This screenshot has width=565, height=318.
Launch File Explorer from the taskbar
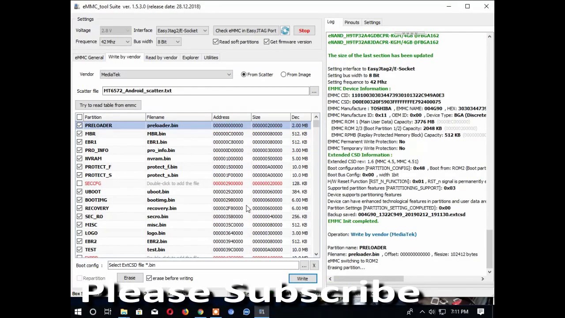click(124, 312)
